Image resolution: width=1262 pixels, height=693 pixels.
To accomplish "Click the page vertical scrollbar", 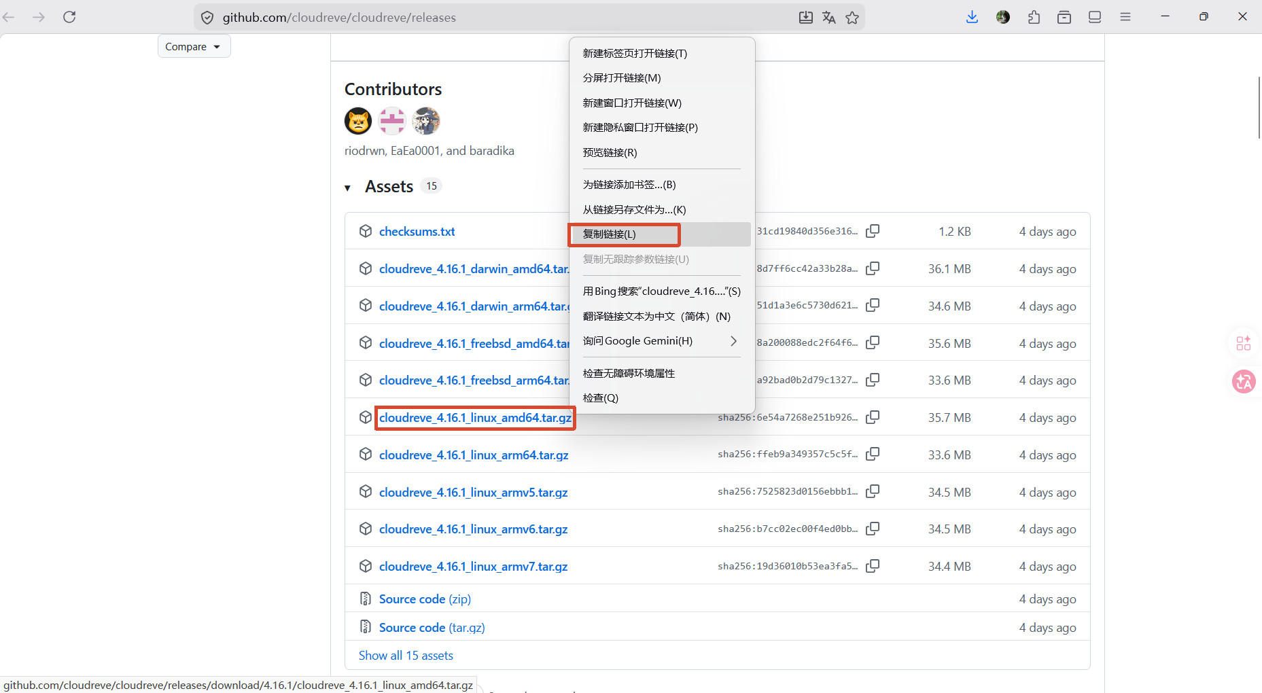I will [x=1259, y=109].
